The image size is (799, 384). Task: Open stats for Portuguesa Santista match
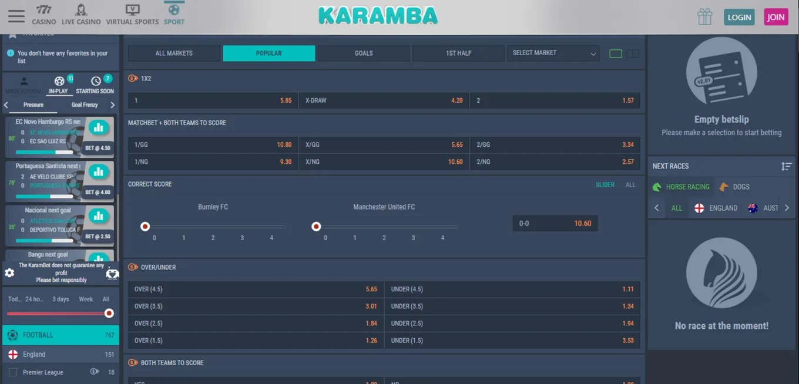click(99, 172)
